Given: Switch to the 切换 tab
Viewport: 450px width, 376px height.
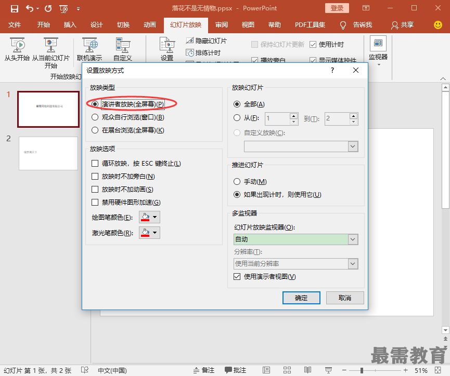Looking at the screenshot, I should (x=123, y=25).
